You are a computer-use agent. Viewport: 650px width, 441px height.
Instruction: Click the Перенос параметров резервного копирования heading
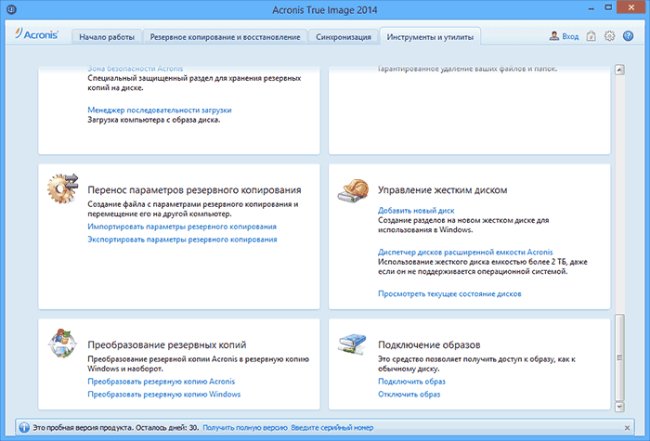[x=194, y=190]
